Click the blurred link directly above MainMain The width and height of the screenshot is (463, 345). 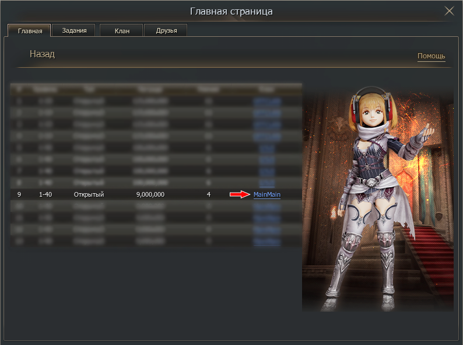tap(267, 183)
